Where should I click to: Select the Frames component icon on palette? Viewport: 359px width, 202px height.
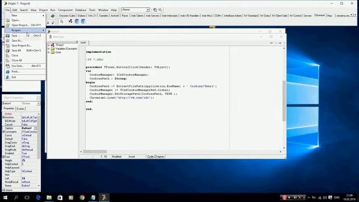point(70,21)
